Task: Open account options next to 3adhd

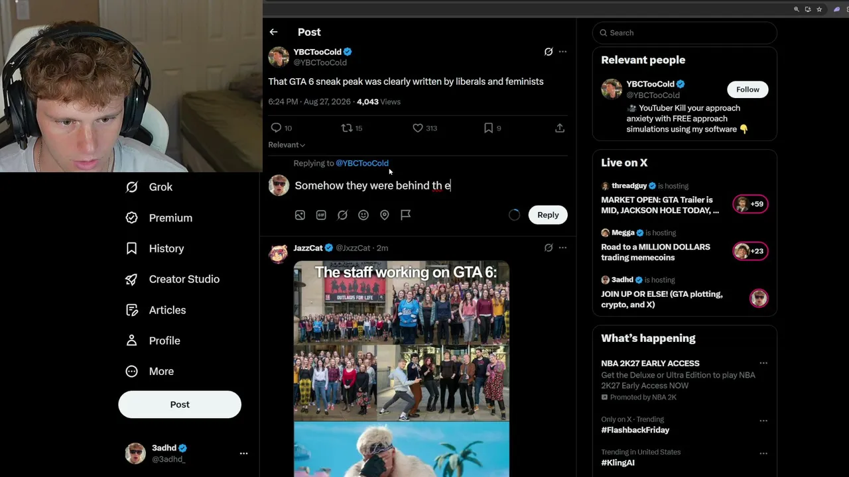Action: (243, 453)
